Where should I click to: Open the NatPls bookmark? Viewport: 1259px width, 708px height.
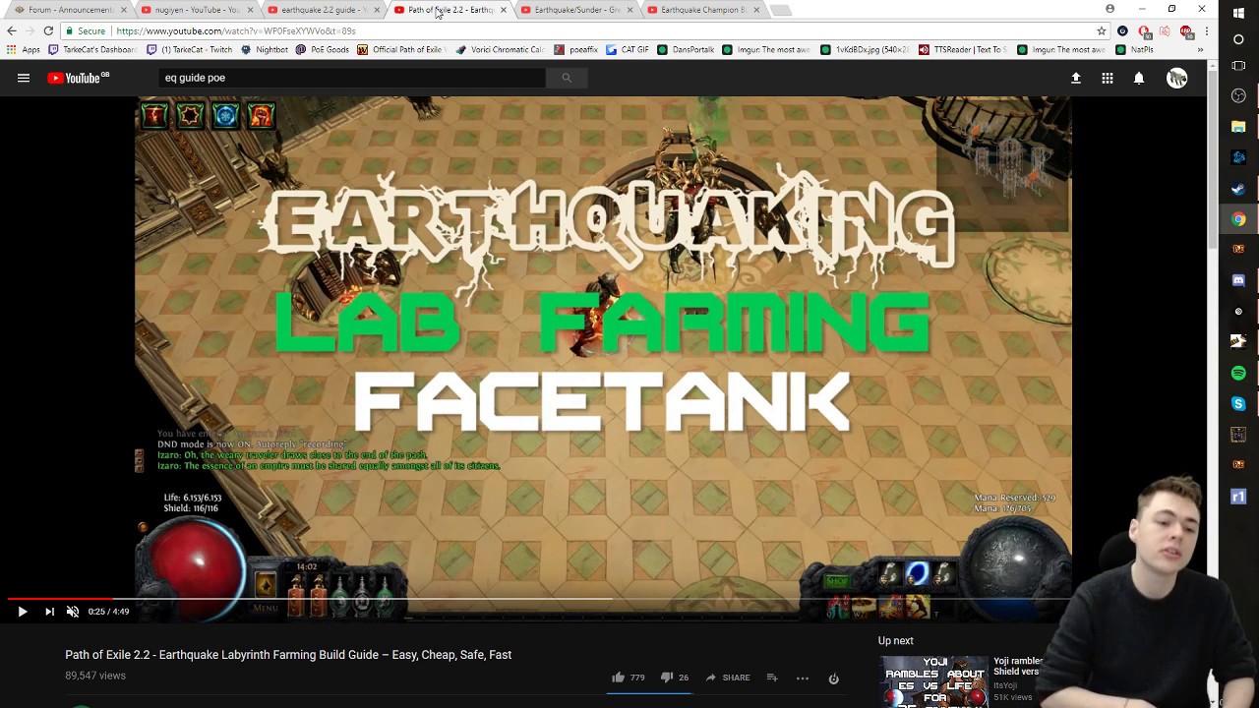coord(1134,49)
